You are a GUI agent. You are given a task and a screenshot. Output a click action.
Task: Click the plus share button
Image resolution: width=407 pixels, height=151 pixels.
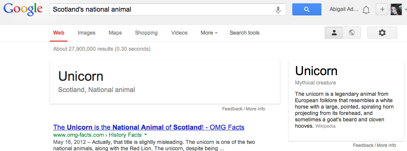click(x=382, y=9)
